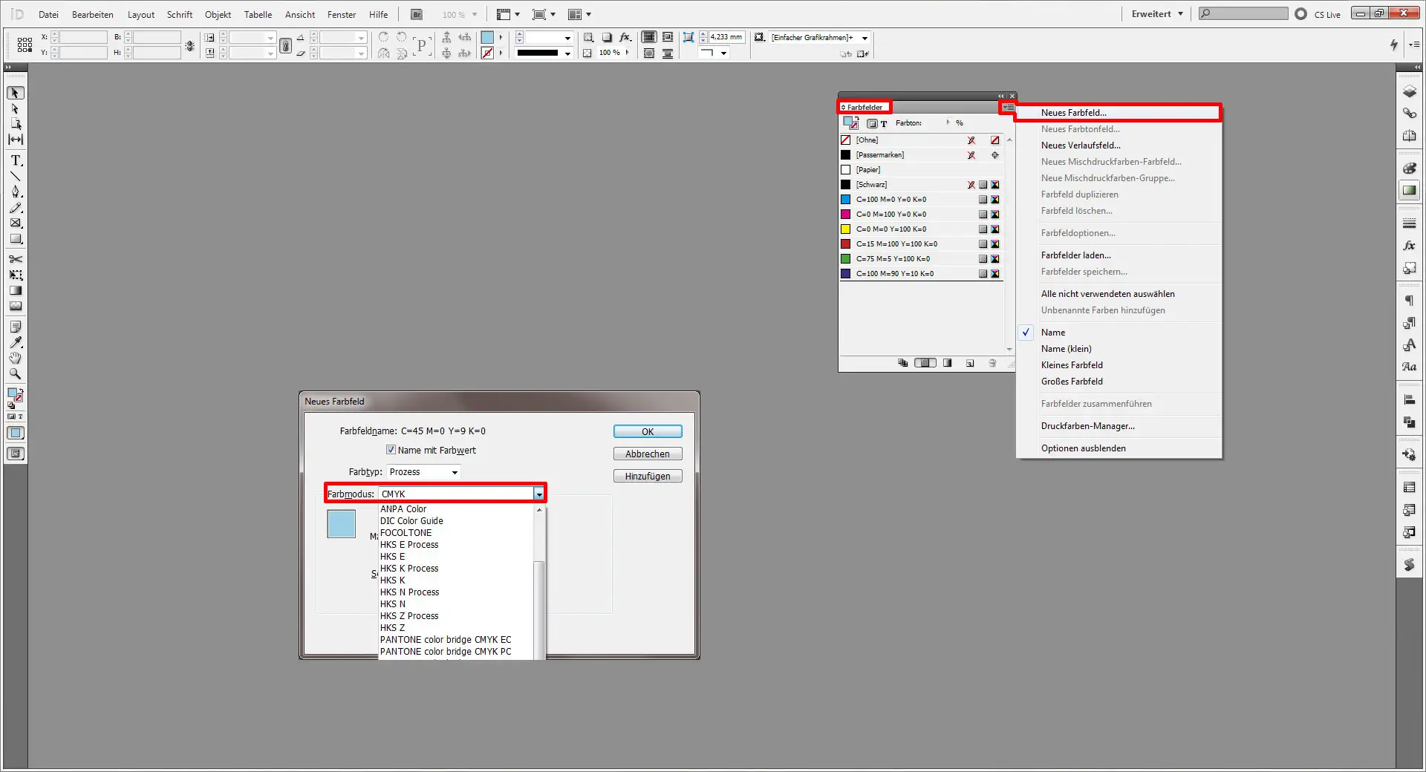
Task: Uncheck Name in the panel options menu
Action: pos(1053,333)
